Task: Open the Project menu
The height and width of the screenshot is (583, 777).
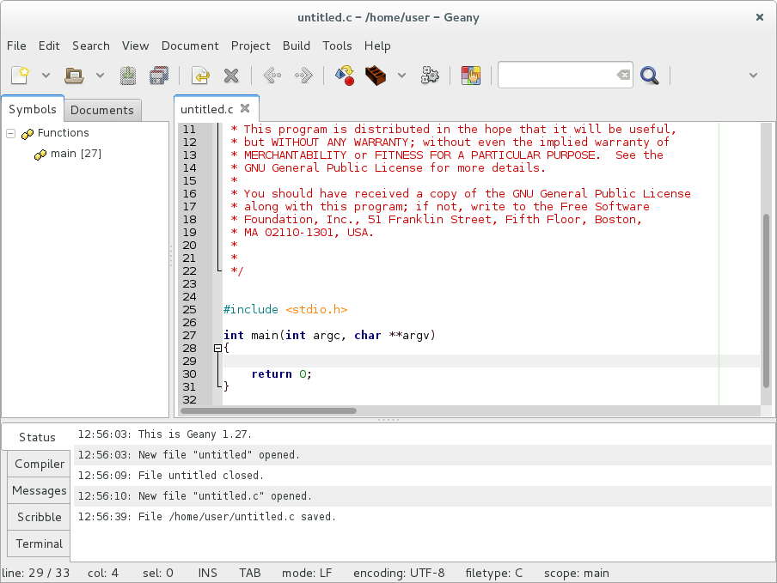Action: tap(250, 46)
